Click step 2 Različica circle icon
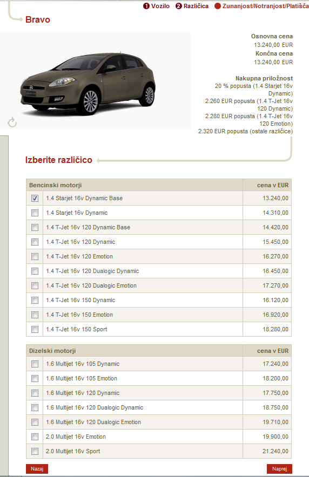The height and width of the screenshot is (477, 309). point(178,6)
